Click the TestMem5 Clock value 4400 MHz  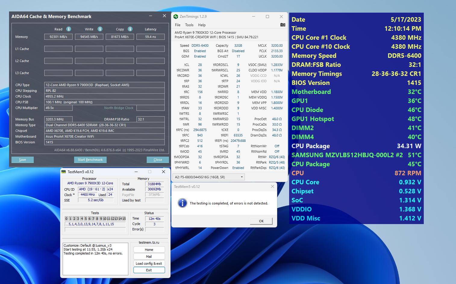click(88, 195)
